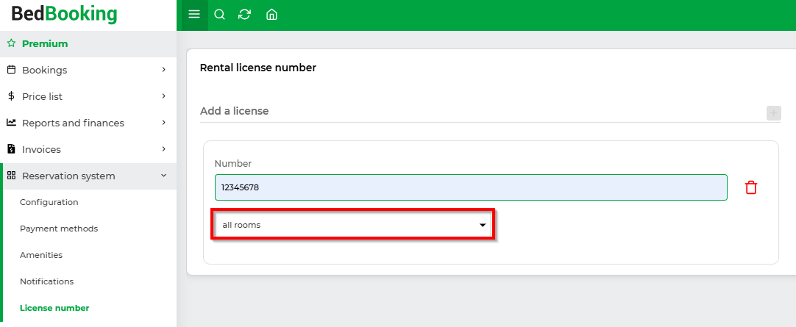This screenshot has height=327, width=796.
Task: Select Configuration in sidebar
Action: pos(49,202)
